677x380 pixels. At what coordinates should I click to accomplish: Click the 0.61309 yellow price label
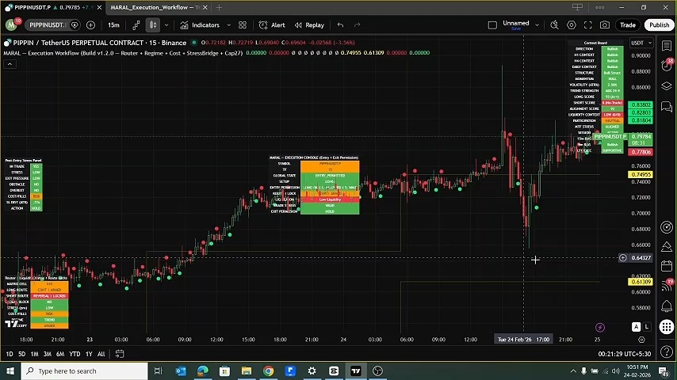coord(641,282)
